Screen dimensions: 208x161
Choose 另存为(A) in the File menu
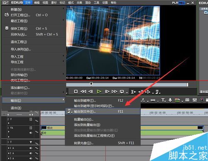33,34
